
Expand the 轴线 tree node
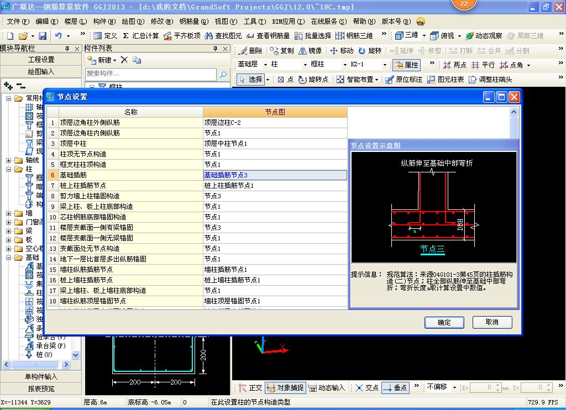click(8, 160)
